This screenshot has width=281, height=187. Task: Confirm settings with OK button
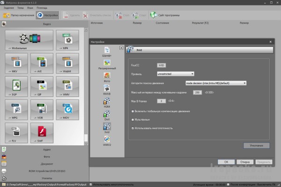tap(226, 162)
